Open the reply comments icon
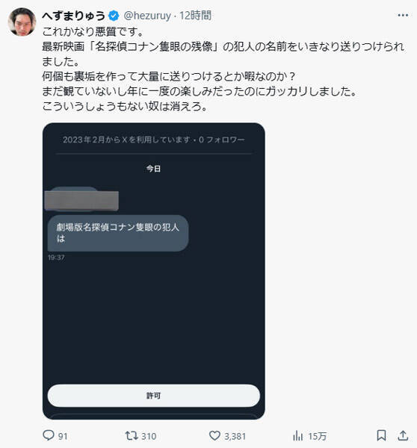417x448 pixels. coord(49,435)
